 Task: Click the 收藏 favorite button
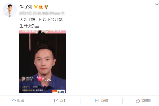(x=18, y=101)
